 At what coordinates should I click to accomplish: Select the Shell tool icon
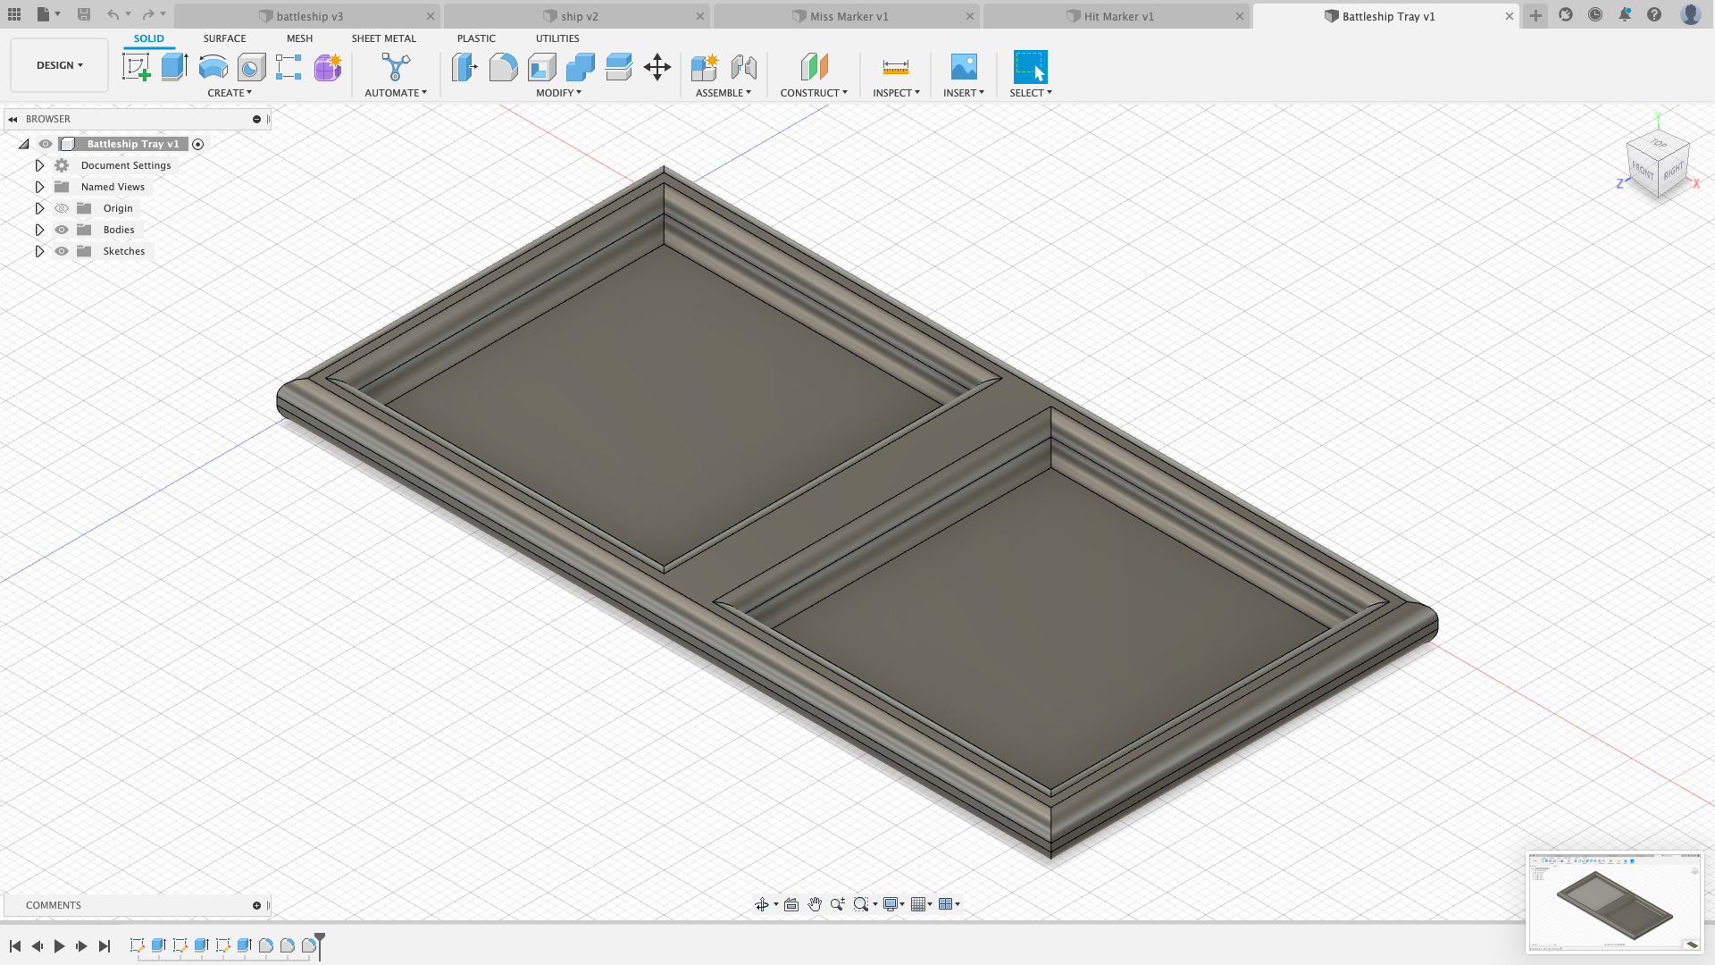tap(542, 67)
